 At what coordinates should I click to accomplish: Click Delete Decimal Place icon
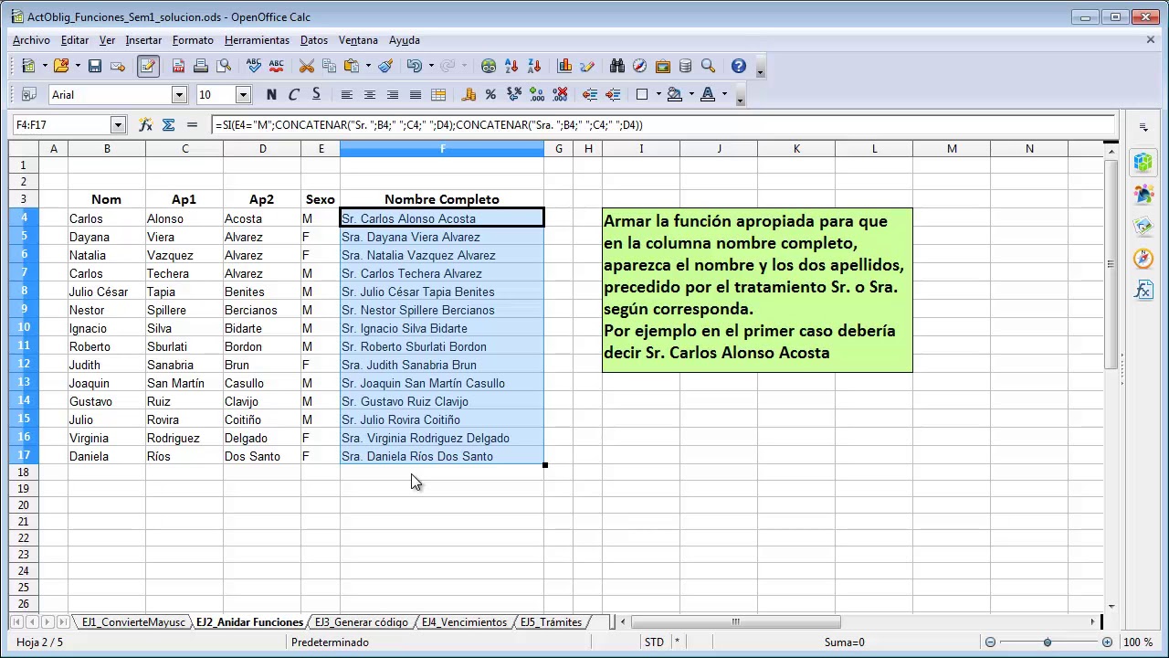pos(560,94)
